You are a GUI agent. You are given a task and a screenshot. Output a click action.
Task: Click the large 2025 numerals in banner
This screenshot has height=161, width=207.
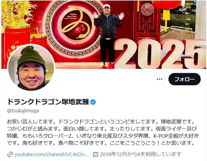click(160, 54)
